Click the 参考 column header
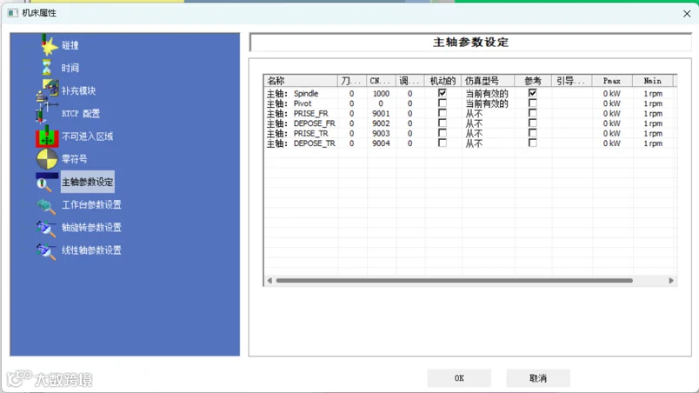 coord(533,81)
